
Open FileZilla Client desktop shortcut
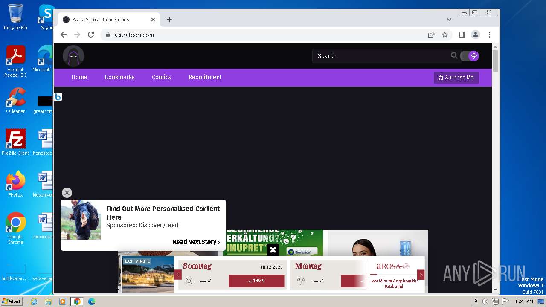[x=15, y=142]
